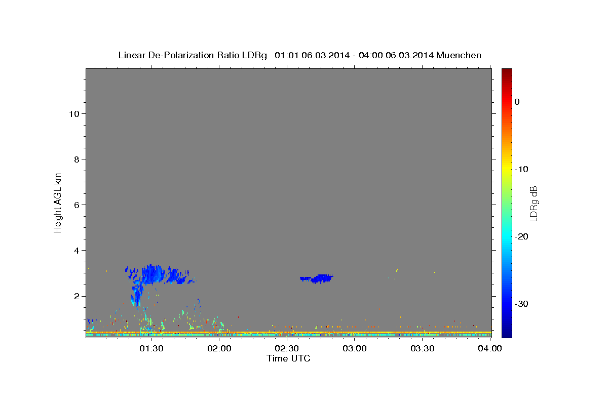Click the station name "Muenchen" in the title
Image resolution: width=608 pixels, height=405 pixels.
pos(459,55)
